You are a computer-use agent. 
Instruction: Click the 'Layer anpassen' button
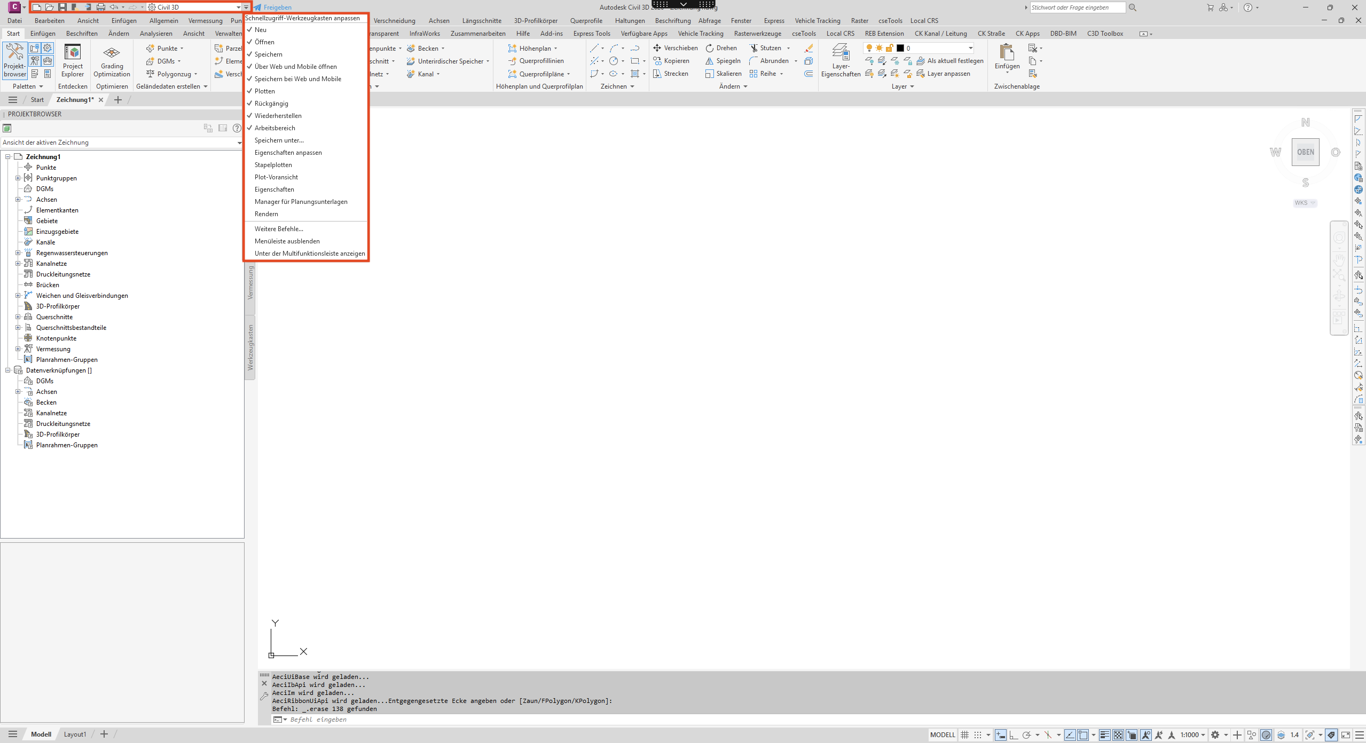click(x=944, y=74)
